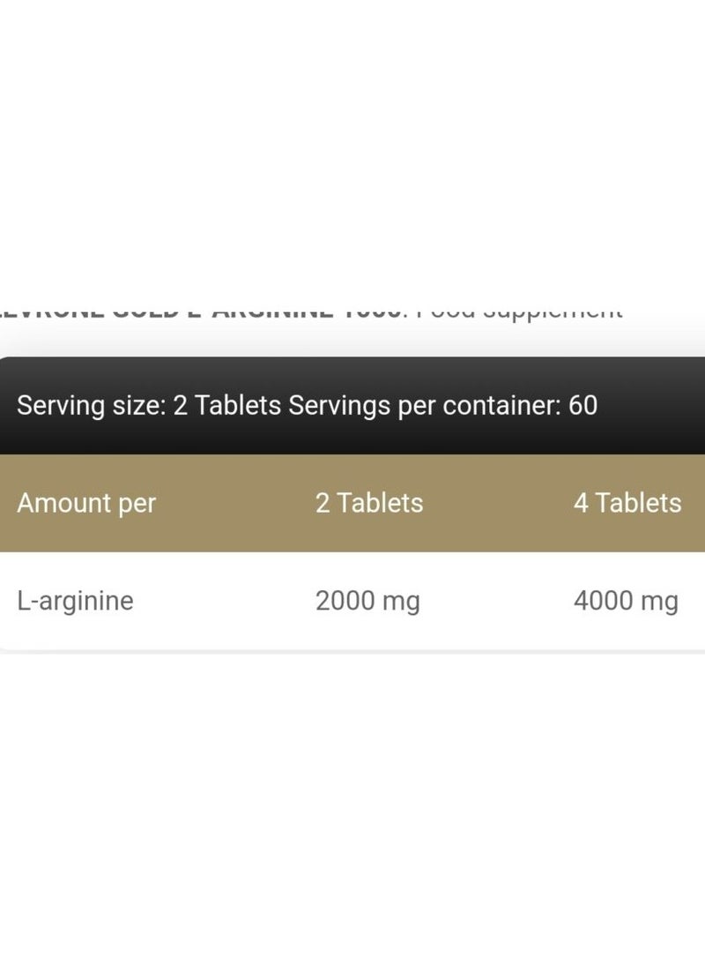Click the 'Serving size: 2 Tablets' text
The height and width of the screenshot is (967, 705).
click(x=149, y=406)
